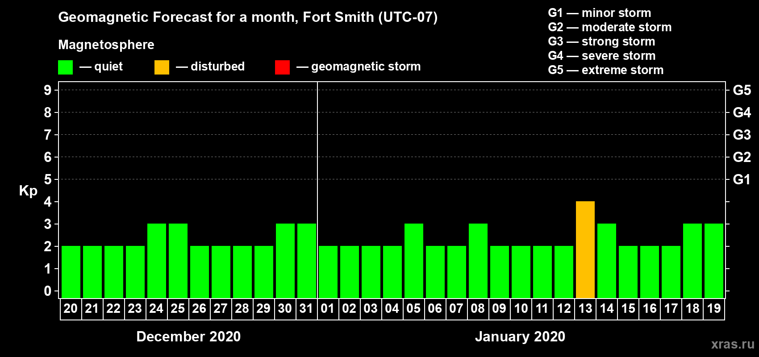Click the Magnetosphere heading

pos(106,45)
